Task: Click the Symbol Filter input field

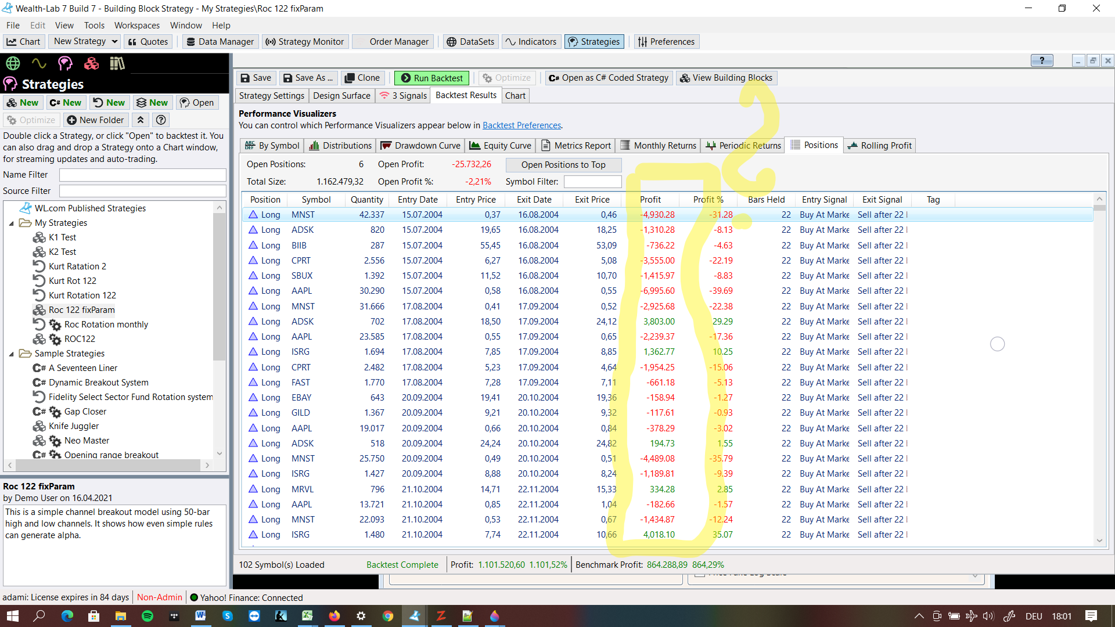Action: 592,182
